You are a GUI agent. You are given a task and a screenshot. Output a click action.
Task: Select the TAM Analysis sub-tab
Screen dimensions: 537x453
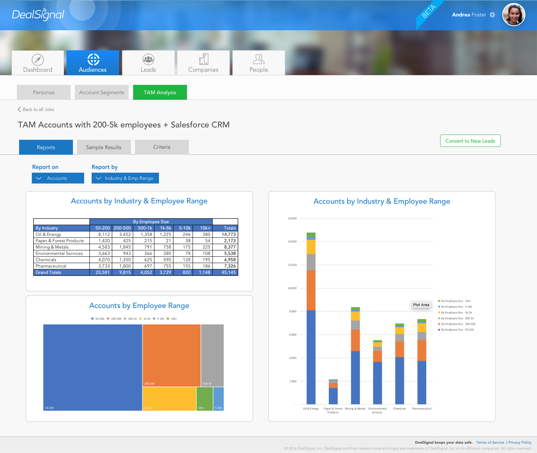[x=160, y=92]
